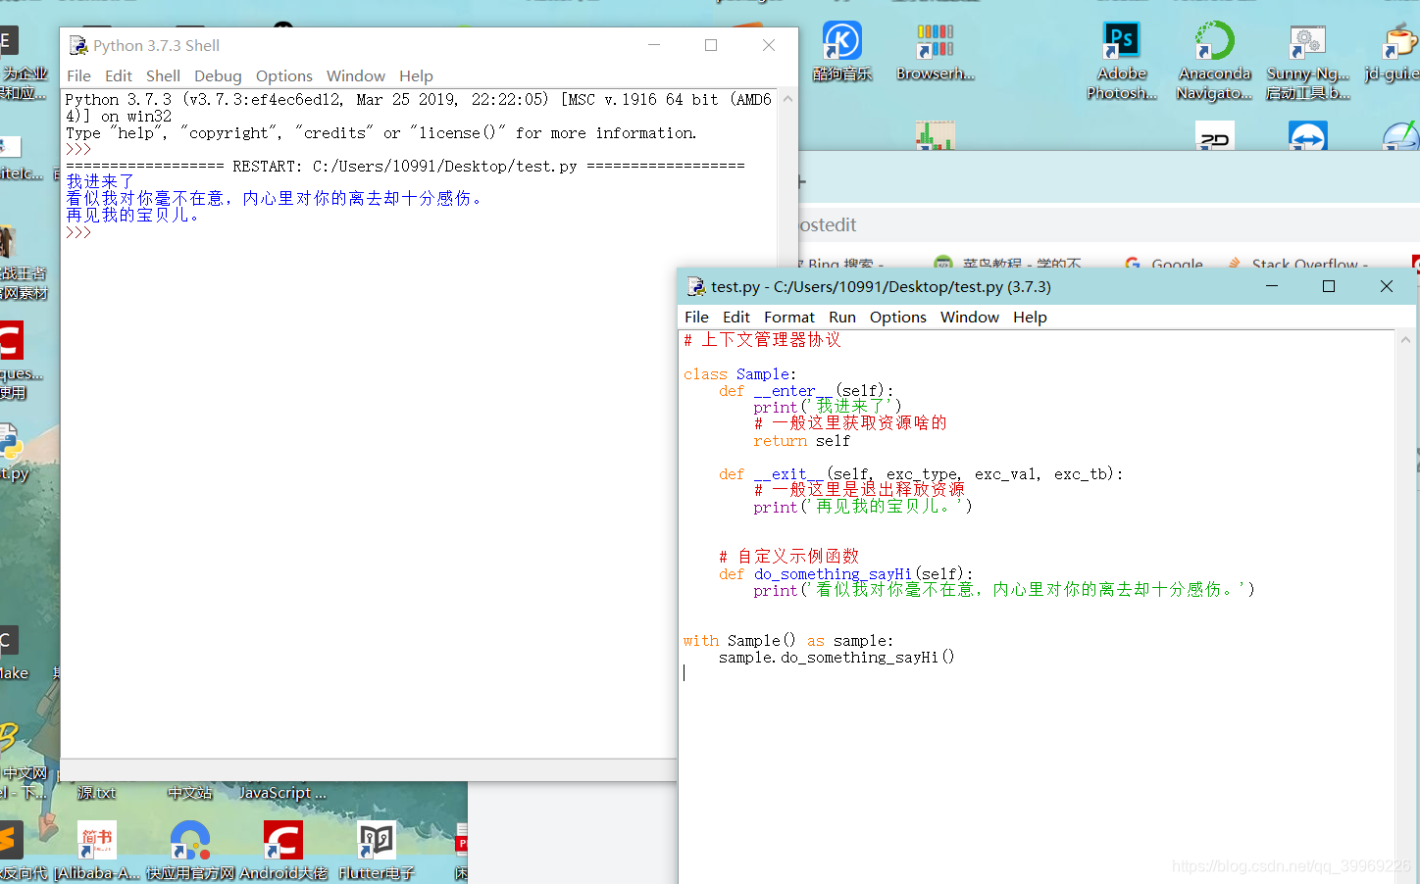Open the Flutter电子 desktop shortcut
Screen dimensions: 1420x884
pyautogui.click(x=376, y=841)
